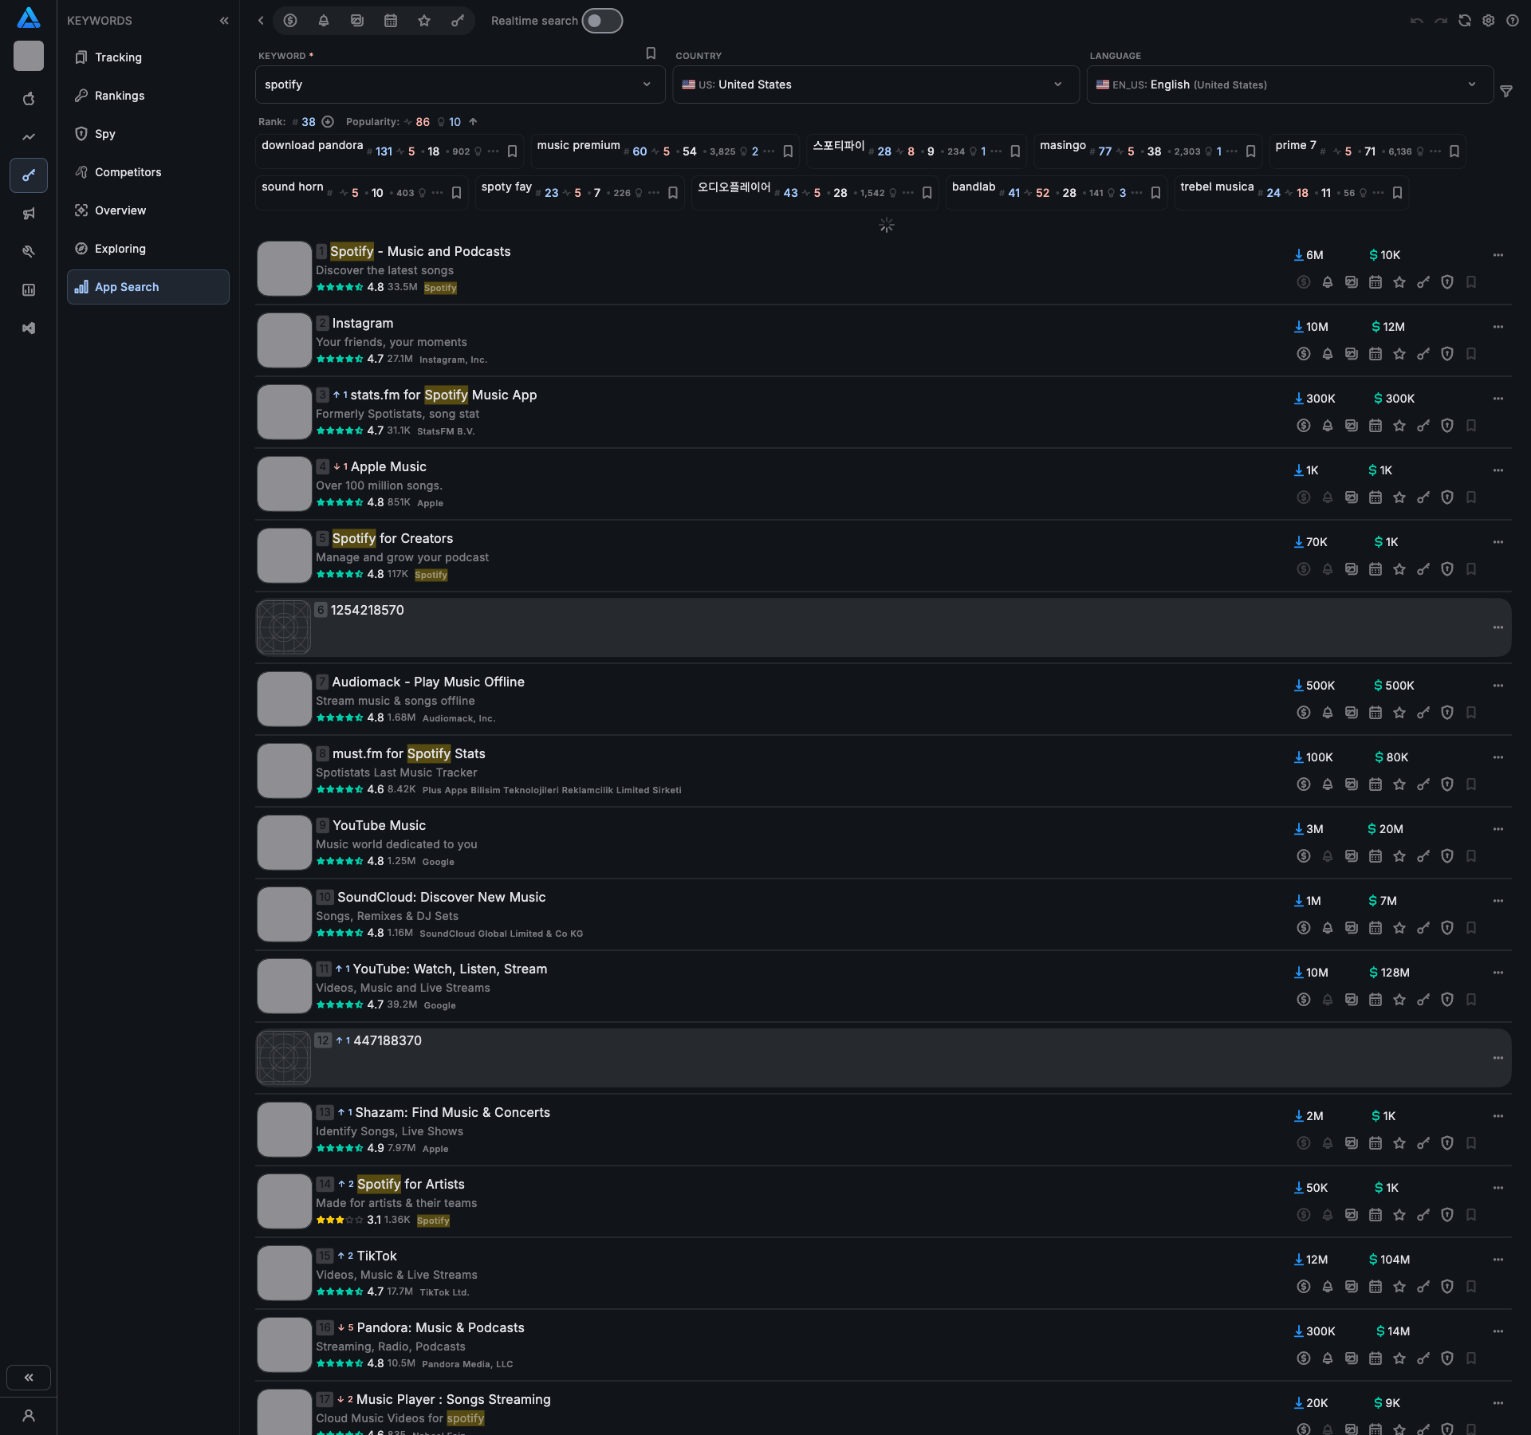The height and width of the screenshot is (1435, 1531).
Task: Click the dollar icon in top toolbar
Action: click(290, 21)
